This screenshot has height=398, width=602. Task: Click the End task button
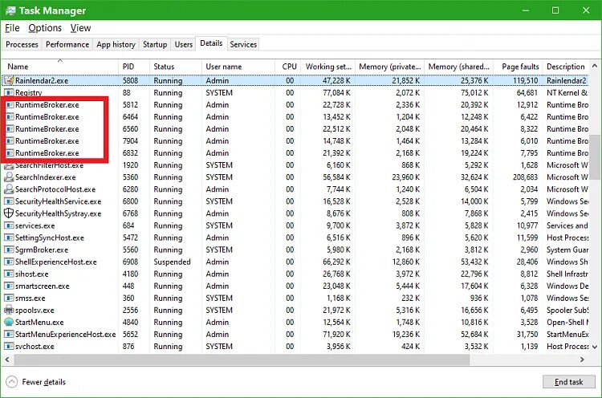568,382
